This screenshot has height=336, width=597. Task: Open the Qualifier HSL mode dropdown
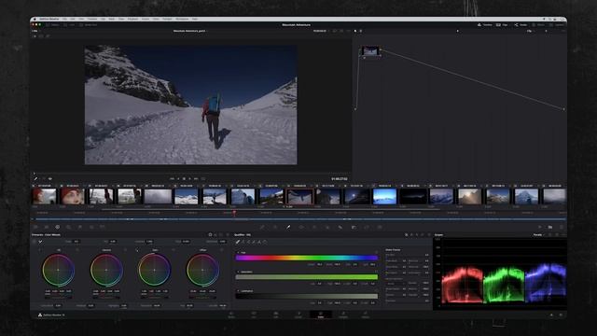coord(243,234)
